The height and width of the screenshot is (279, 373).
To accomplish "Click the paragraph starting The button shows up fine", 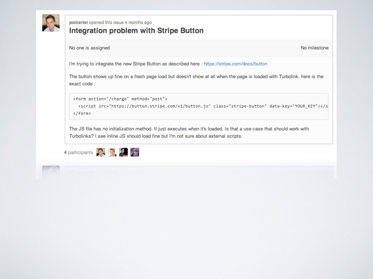I will coord(196,80).
